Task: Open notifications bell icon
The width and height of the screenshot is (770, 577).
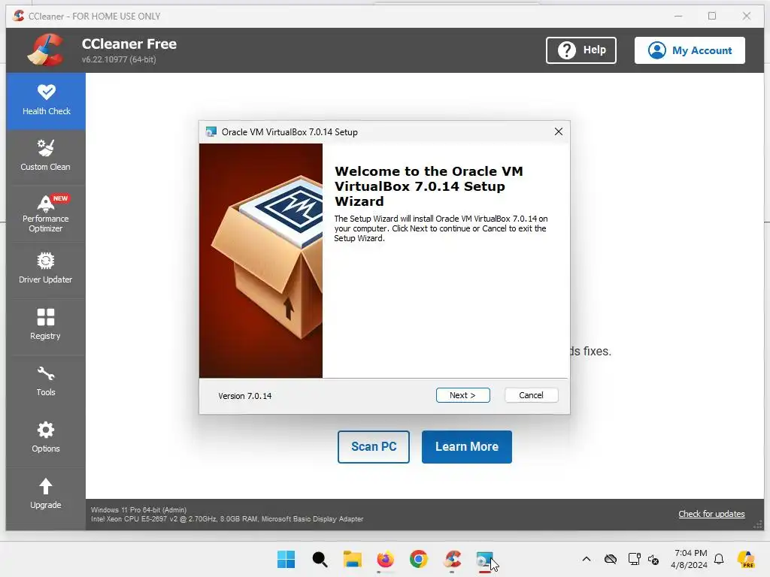Action: click(719, 559)
